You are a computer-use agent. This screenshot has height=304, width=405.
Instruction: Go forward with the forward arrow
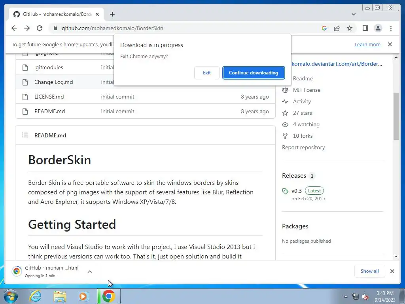27,28
